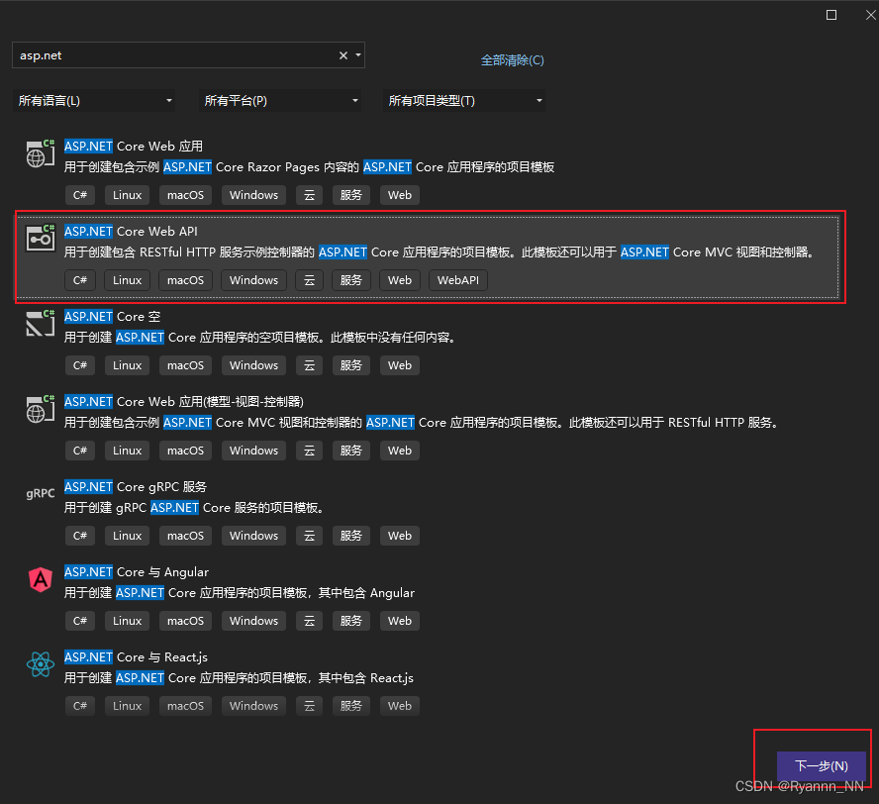Click macOS tag under ASP.NET Core 空
879x804 pixels.
185,365
